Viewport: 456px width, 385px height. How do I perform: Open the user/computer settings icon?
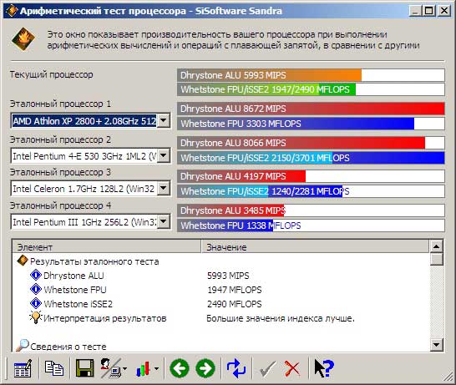pyautogui.click(x=111, y=368)
